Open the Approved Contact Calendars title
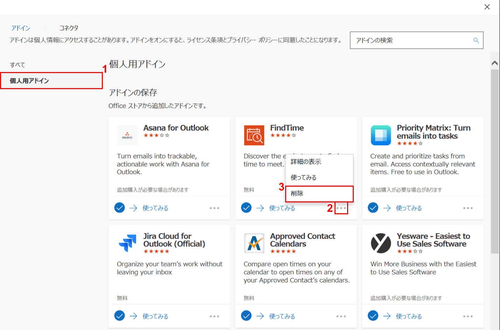This screenshot has width=500, height=330. click(x=303, y=240)
